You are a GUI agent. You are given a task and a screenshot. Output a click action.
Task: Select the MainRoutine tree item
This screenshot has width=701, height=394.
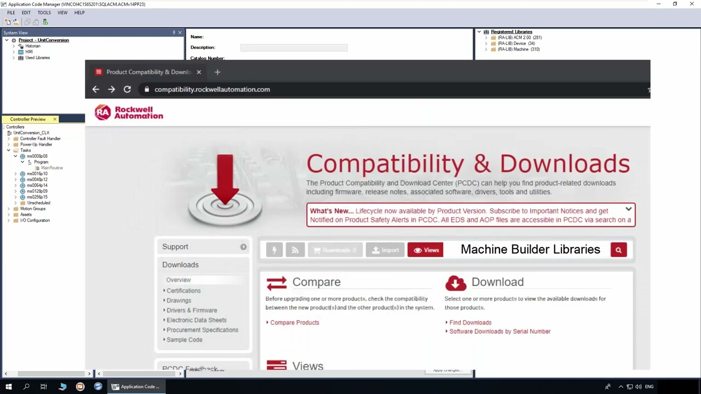click(52, 168)
